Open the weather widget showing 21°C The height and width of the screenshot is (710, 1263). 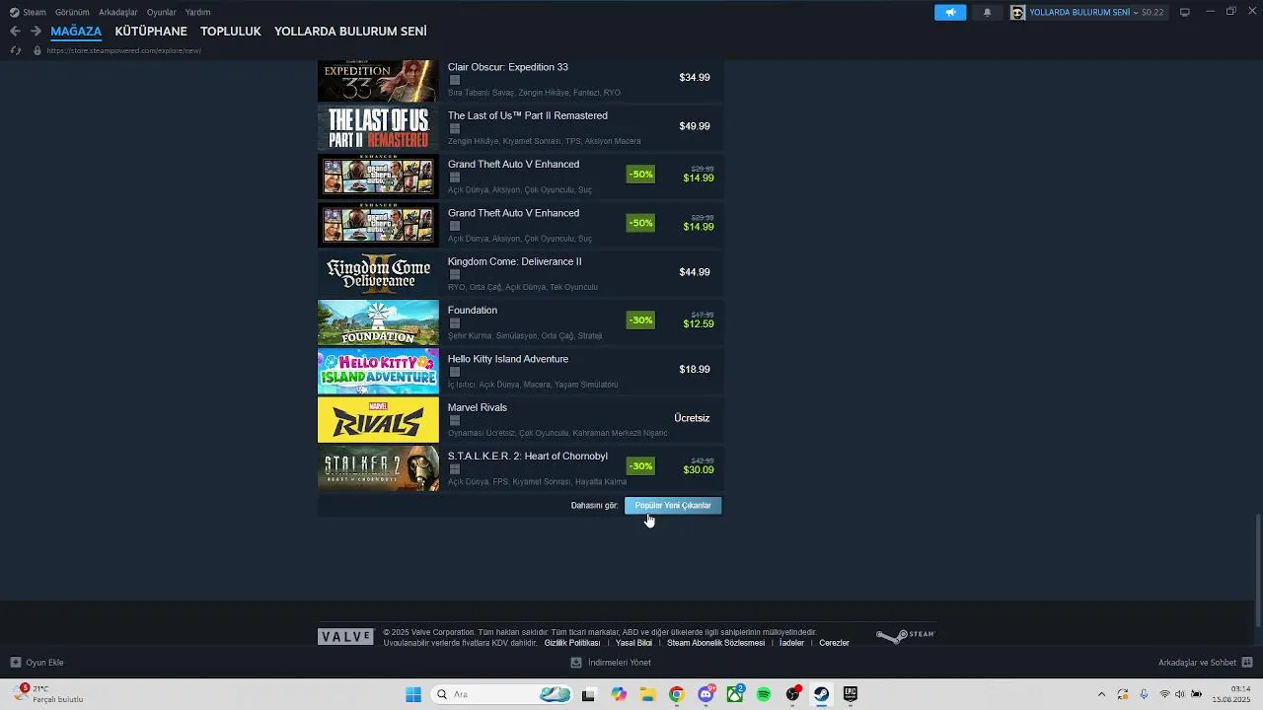click(48, 693)
